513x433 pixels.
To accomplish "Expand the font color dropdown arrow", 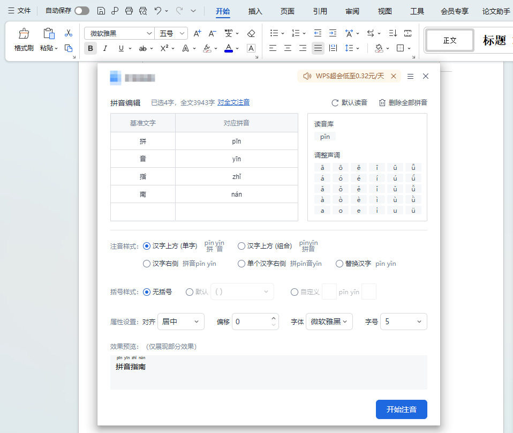I will click(238, 49).
